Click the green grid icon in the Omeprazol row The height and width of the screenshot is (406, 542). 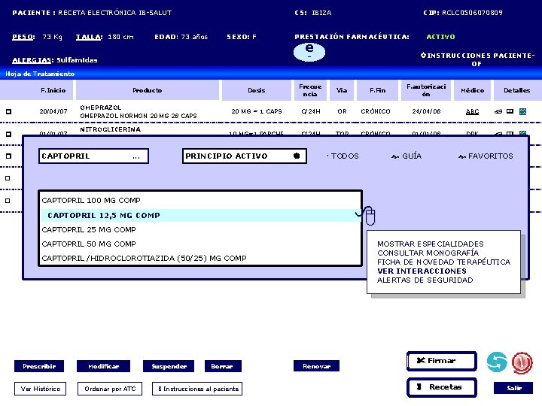coord(522,111)
